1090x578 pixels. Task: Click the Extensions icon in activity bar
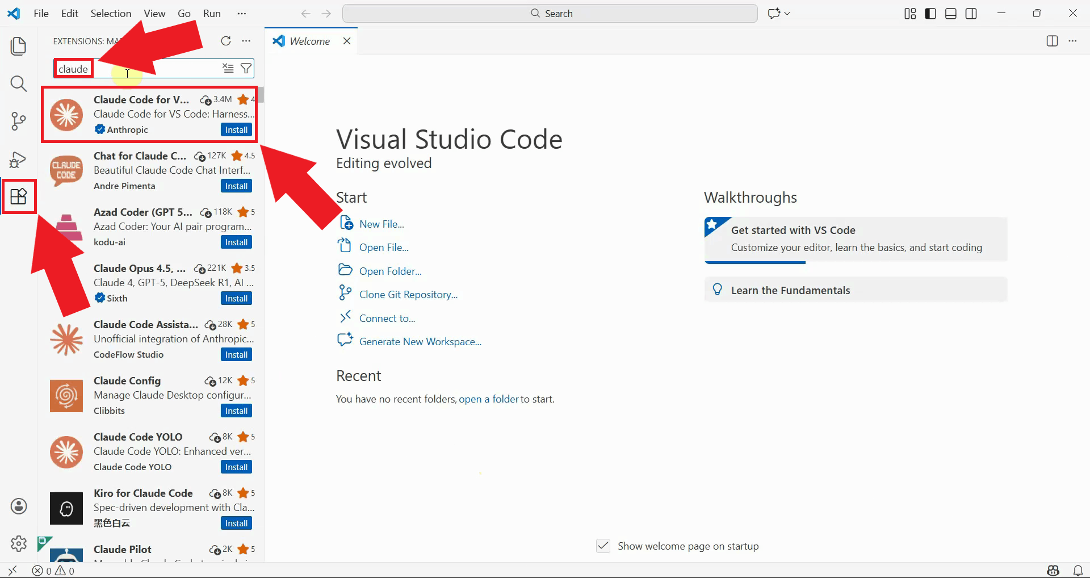(19, 196)
